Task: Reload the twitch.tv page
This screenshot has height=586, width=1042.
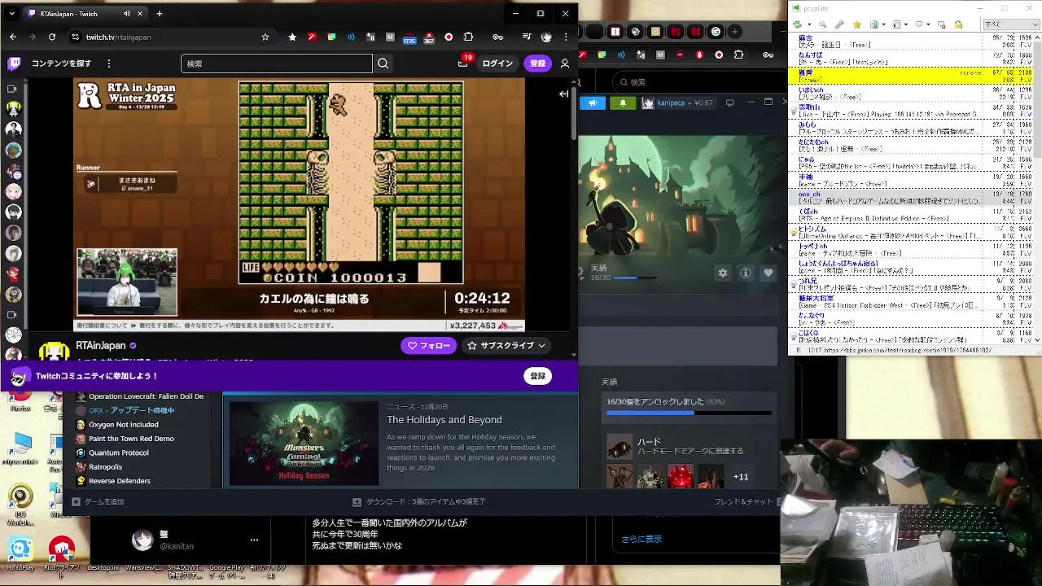Action: coord(52,37)
